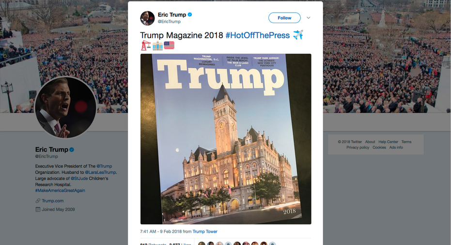Click the verified badge beside tweet author name
The width and height of the screenshot is (451, 245).
tap(190, 15)
